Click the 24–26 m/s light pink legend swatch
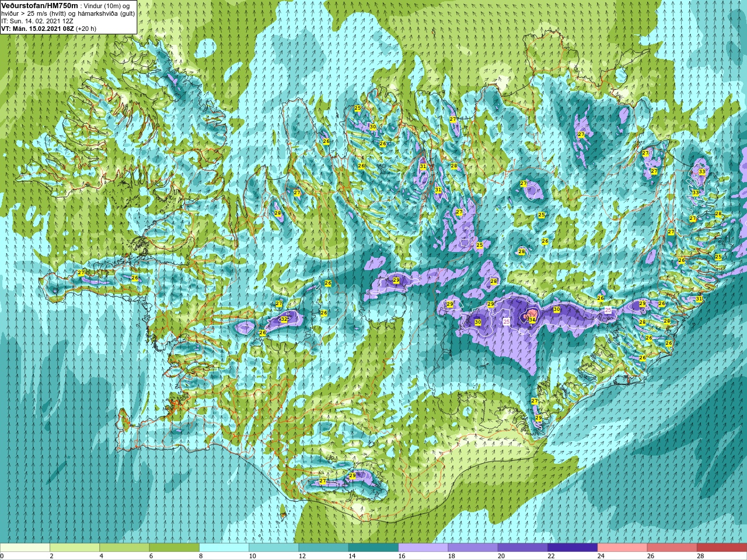The height and width of the screenshot is (560, 747). point(623,548)
